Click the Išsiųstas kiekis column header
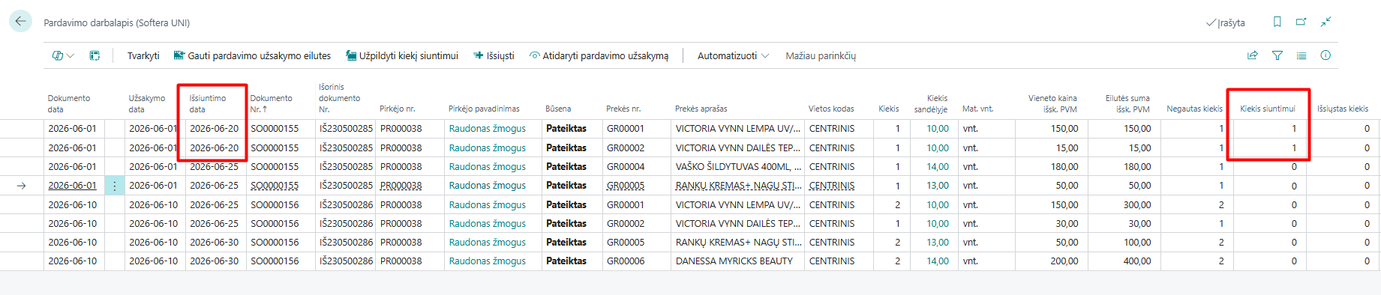The width and height of the screenshot is (1381, 295). [1343, 109]
